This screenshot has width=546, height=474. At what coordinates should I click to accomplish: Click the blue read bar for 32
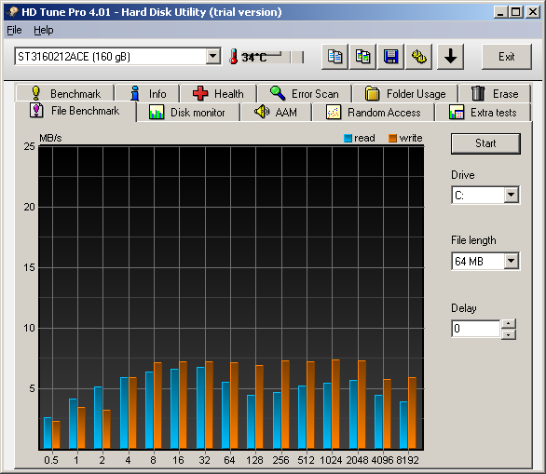click(200, 408)
